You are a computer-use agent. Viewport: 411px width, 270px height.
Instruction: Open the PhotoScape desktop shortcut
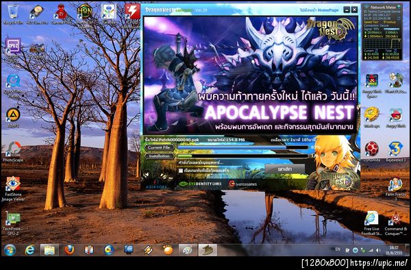pyautogui.click(x=13, y=151)
